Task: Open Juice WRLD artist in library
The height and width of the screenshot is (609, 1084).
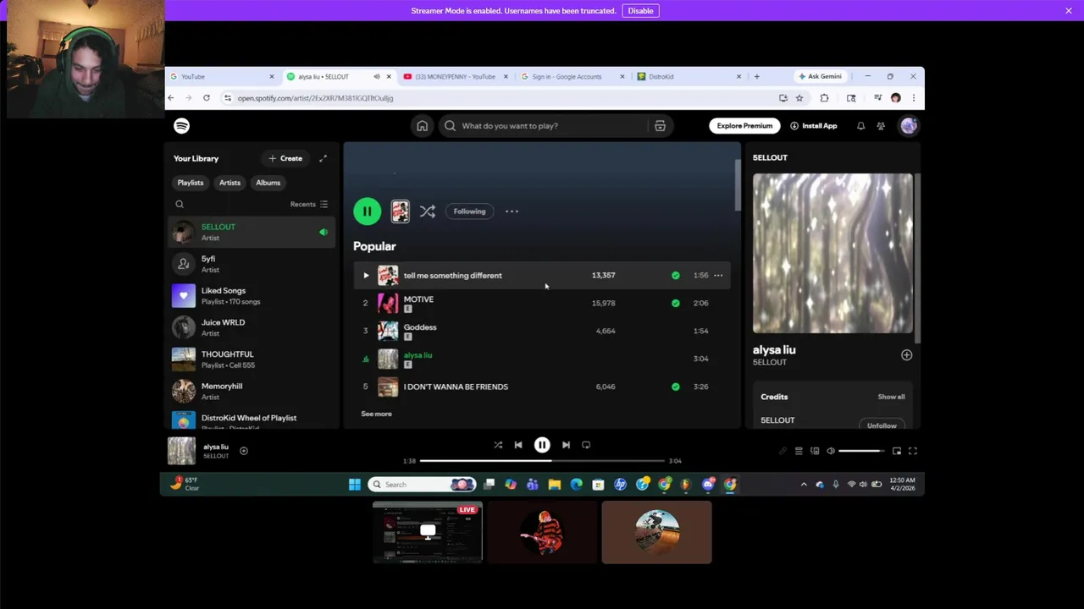Action: 252,327
